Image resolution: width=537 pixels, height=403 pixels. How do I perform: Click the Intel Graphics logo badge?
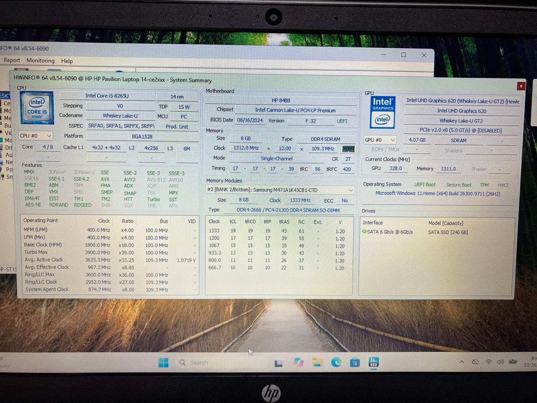(x=383, y=112)
